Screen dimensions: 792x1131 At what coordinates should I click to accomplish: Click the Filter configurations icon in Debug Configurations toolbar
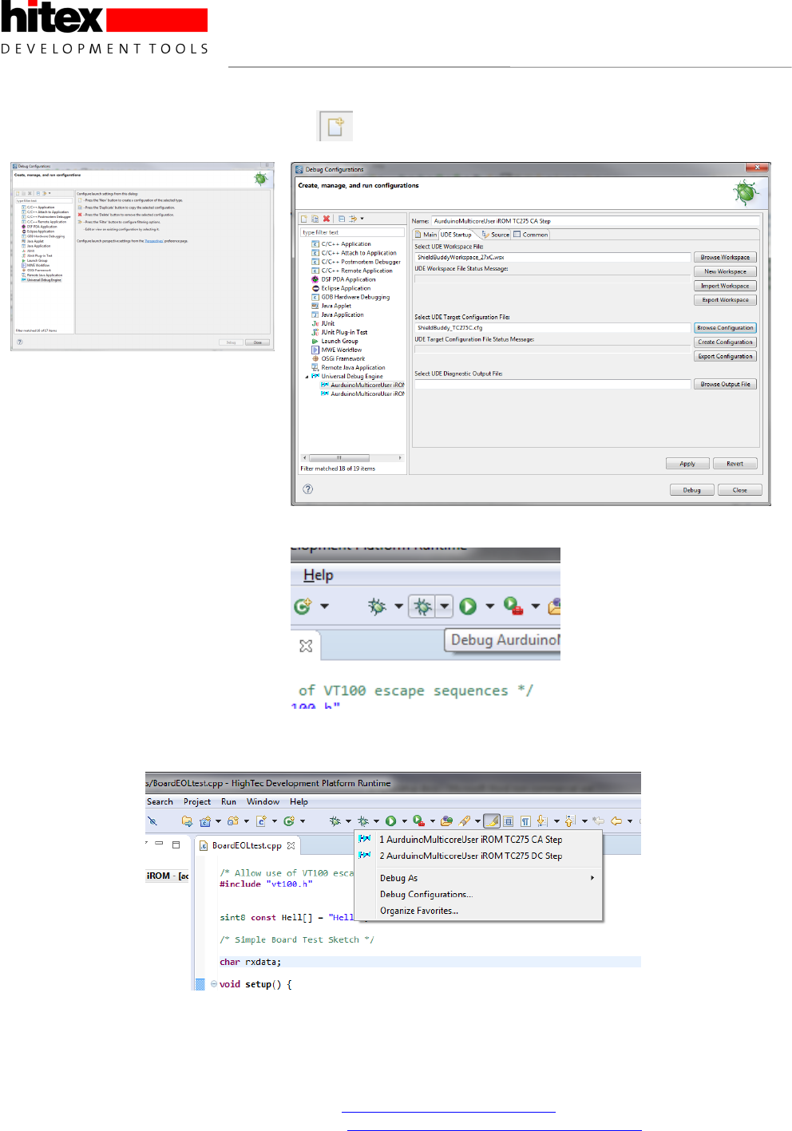pyautogui.click(x=353, y=218)
